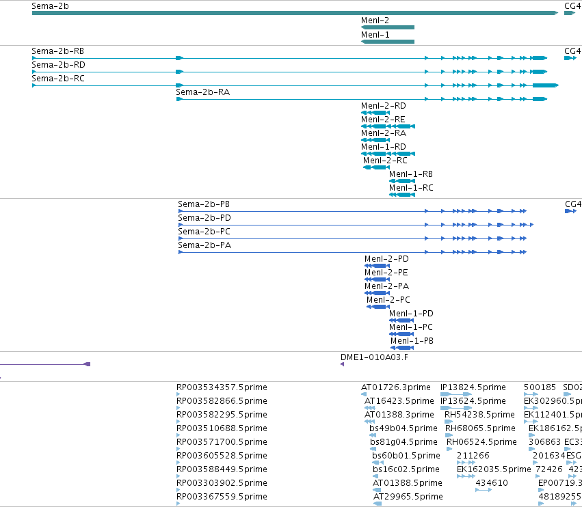Screen dimensions: 582x507
Task: Select the 72426 label
Action: coord(549,469)
